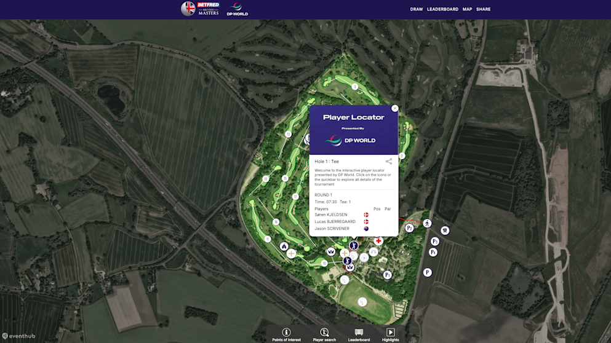Click the Betfred British Masters logo
This screenshot has height=343, width=611.
200,9
